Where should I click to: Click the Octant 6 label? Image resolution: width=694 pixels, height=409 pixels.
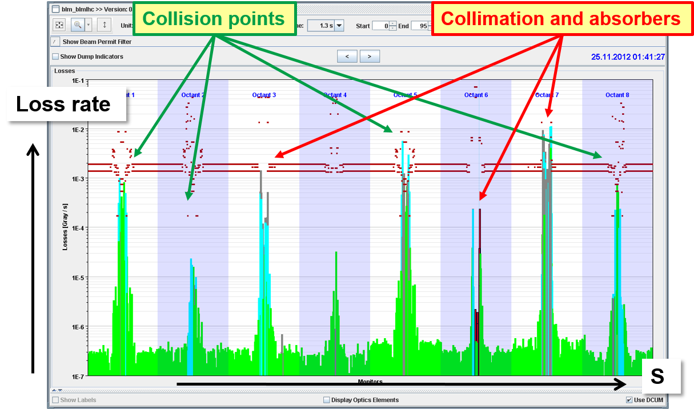[x=476, y=95]
